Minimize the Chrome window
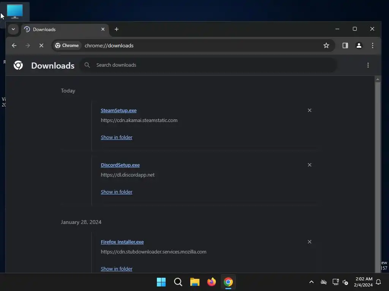Screen dimensions: 389x291 337,29
